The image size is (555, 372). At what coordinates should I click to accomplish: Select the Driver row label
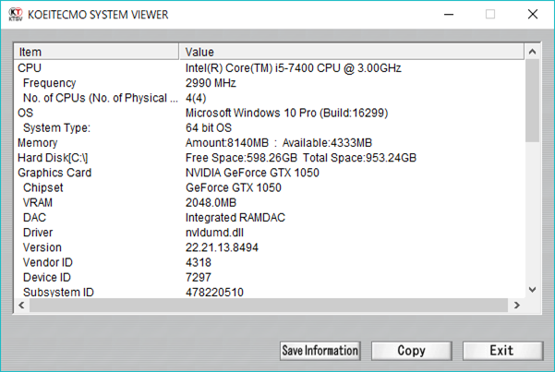click(38, 233)
